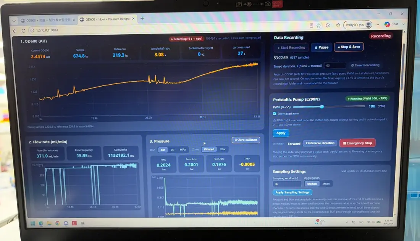The width and height of the screenshot is (420, 241).
Task: Select MPa pressure unit
Action: point(183,149)
